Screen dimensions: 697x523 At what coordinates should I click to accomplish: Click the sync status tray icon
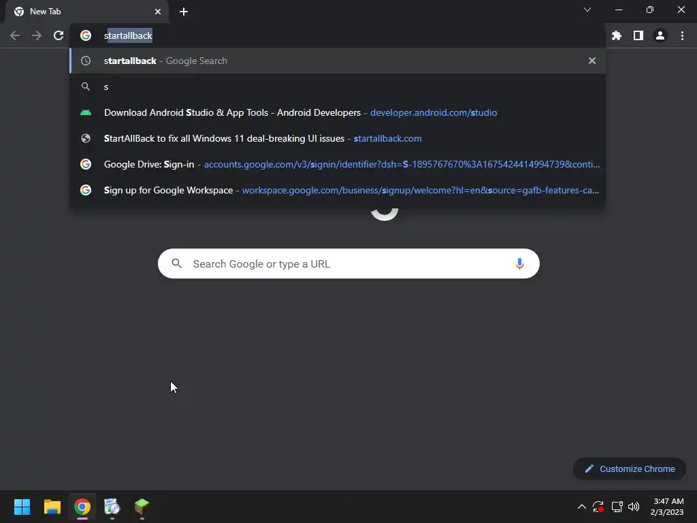(598, 507)
